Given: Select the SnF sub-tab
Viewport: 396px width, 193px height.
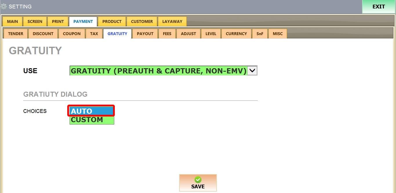Looking at the screenshot, I should coord(260,34).
